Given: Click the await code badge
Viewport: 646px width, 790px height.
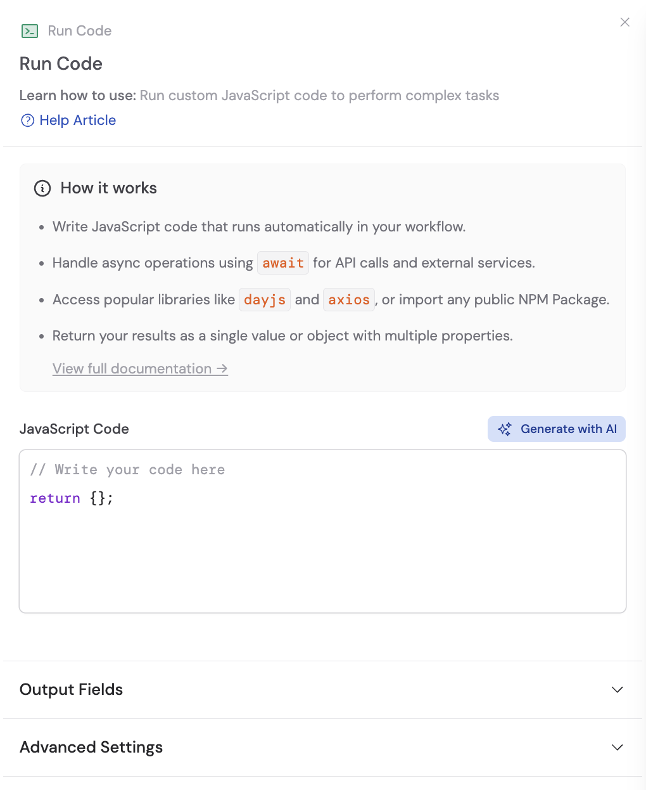Looking at the screenshot, I should [x=282, y=262].
